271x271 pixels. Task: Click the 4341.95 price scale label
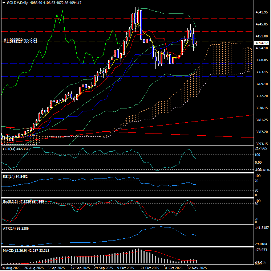point(262,12)
